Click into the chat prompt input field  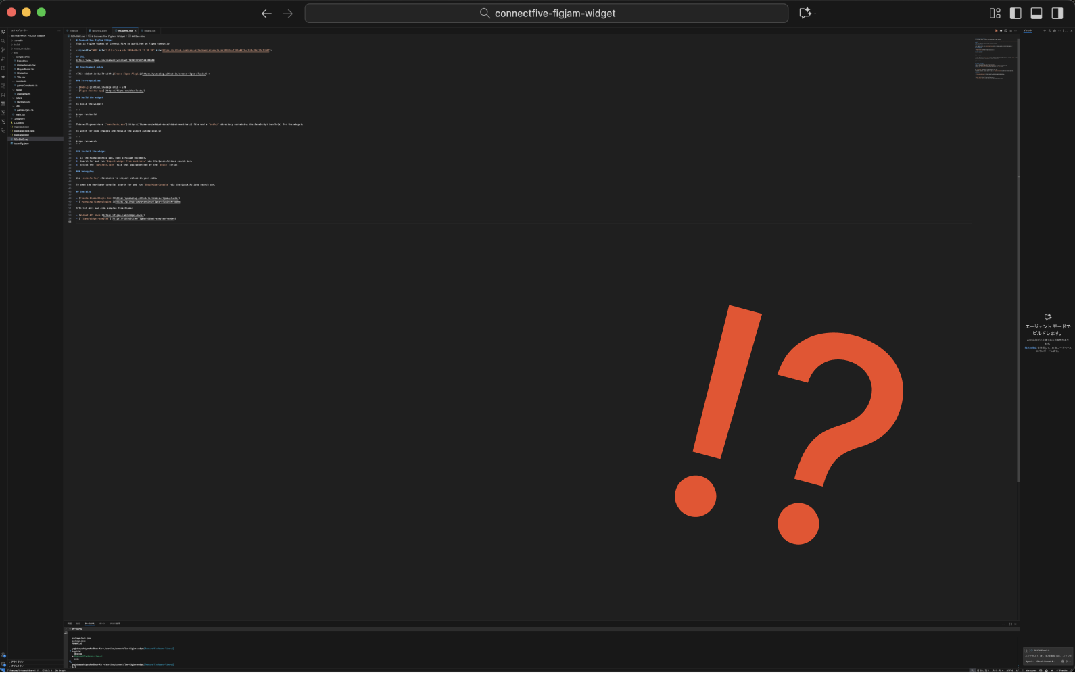[x=1048, y=656]
